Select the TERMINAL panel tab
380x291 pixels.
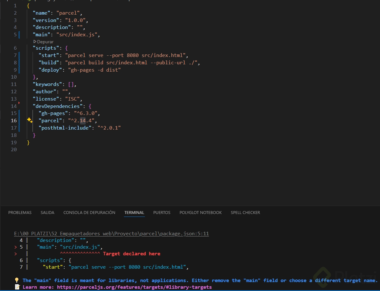click(134, 212)
